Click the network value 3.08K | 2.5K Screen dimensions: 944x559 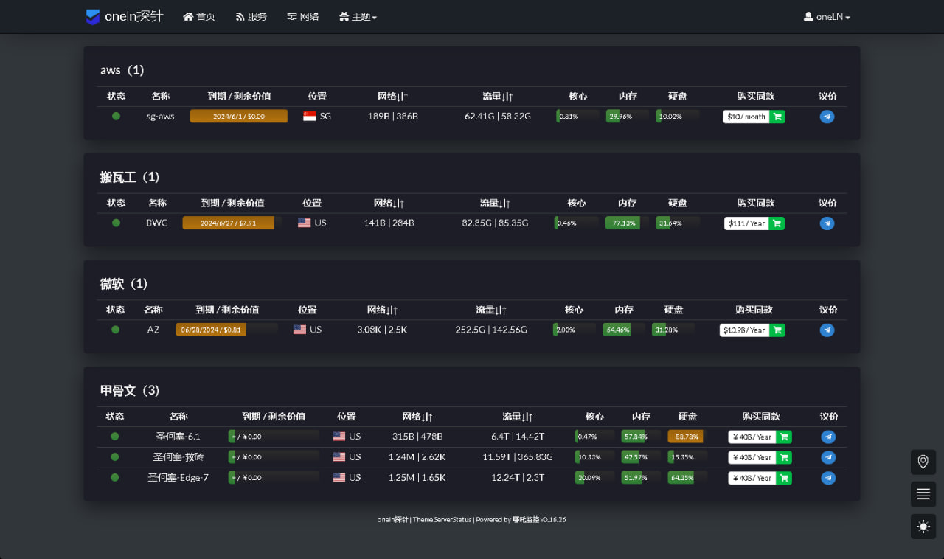(x=382, y=330)
